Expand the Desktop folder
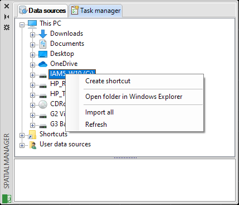Viewport: 239px width, 205px height. click(x=32, y=55)
